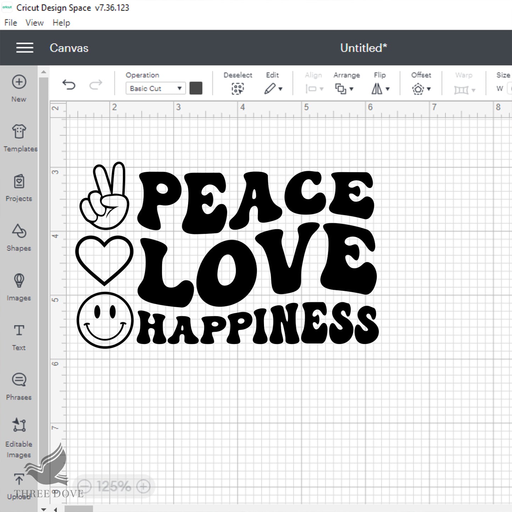
Task: Expand the Flip dropdown arrow
Action: tap(388, 89)
